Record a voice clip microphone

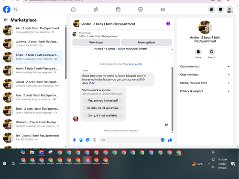(74, 140)
